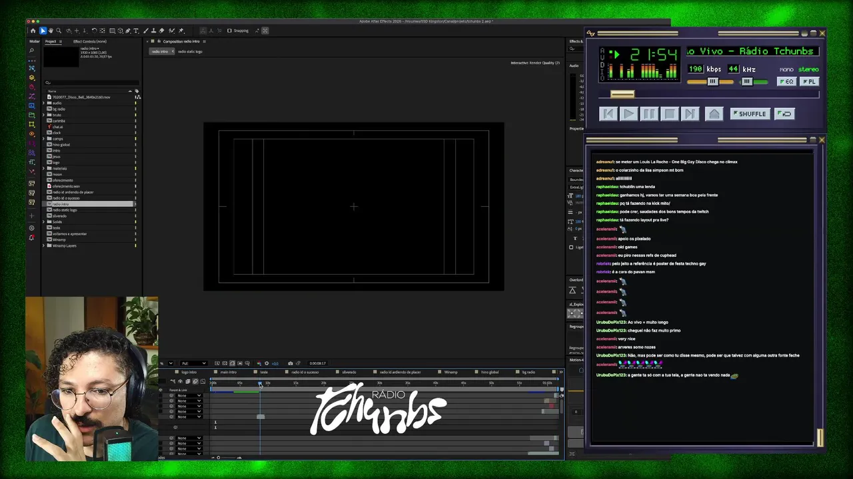Select the Zoom magnifier tool
The height and width of the screenshot is (479, 853).
(59, 31)
